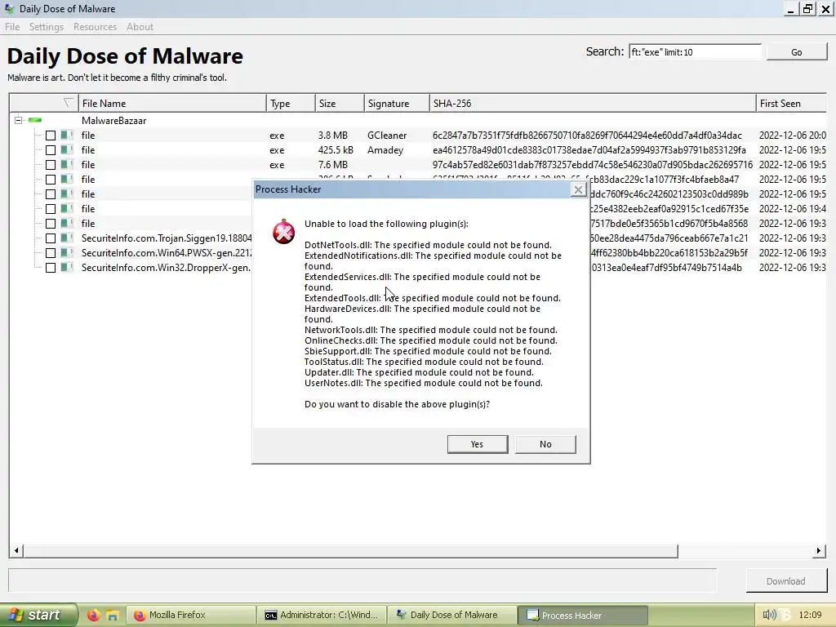Switch to Administrator command prompt taskbar button
Image resolution: width=836 pixels, height=627 pixels.
(x=322, y=616)
